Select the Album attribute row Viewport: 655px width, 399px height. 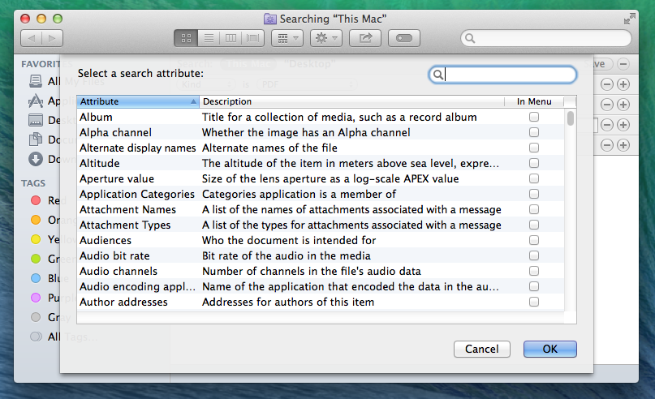pos(321,117)
